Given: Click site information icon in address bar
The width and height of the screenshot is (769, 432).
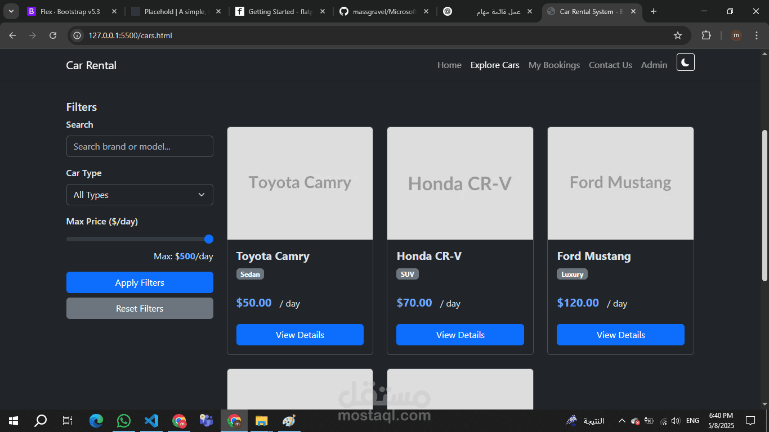Looking at the screenshot, I should pyautogui.click(x=78, y=35).
